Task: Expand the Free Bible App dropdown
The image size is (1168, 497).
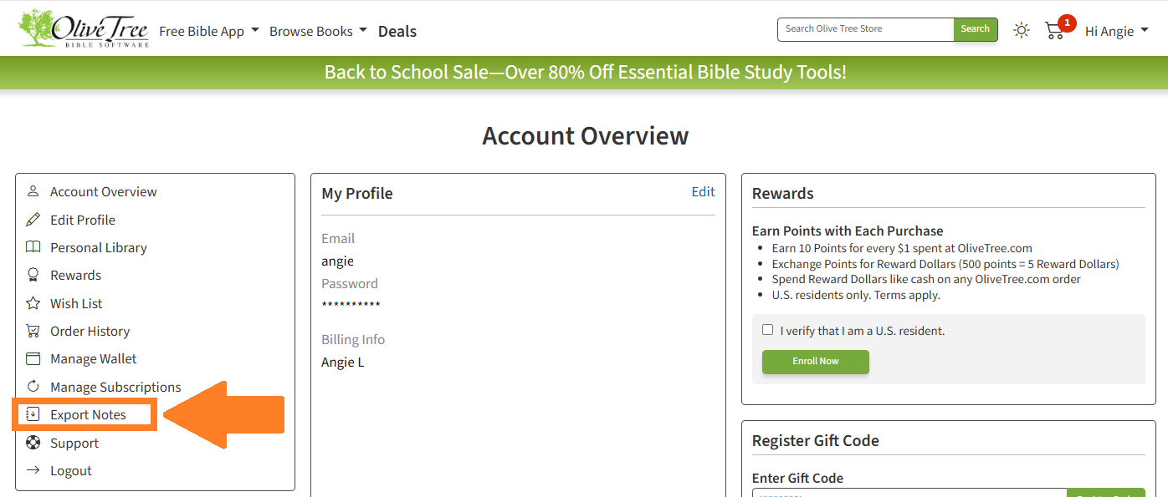Action: point(208,31)
